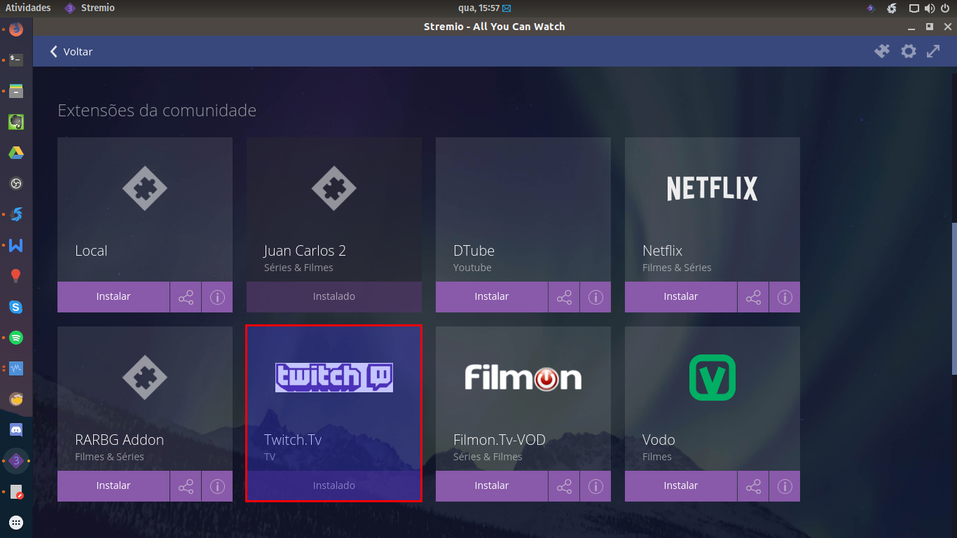This screenshot has width=957, height=538.
Task: Open Terminal from the dock
Action: click(16, 60)
